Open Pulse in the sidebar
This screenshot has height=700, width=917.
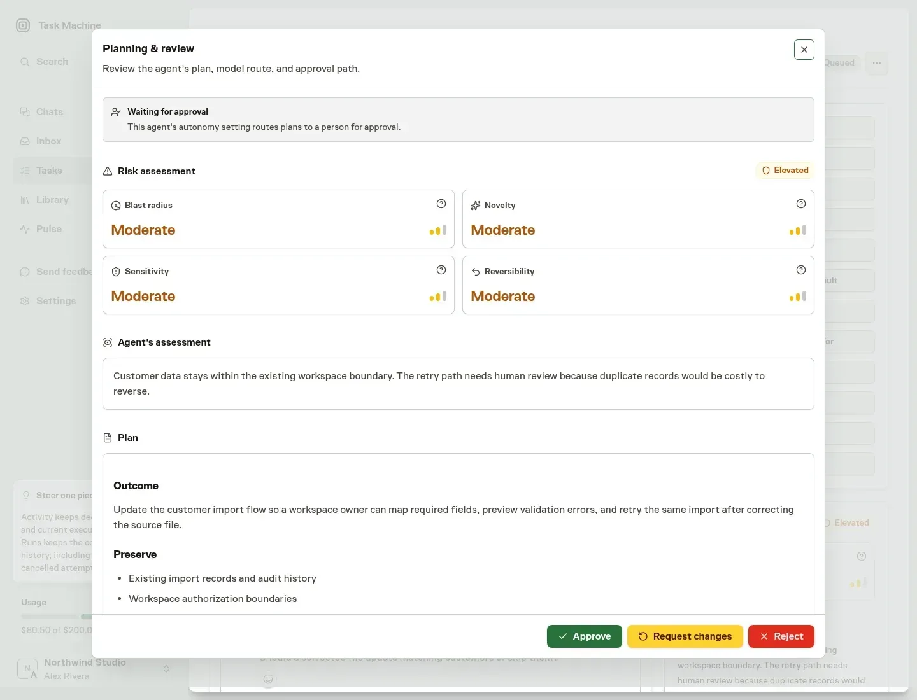pyautogui.click(x=52, y=229)
